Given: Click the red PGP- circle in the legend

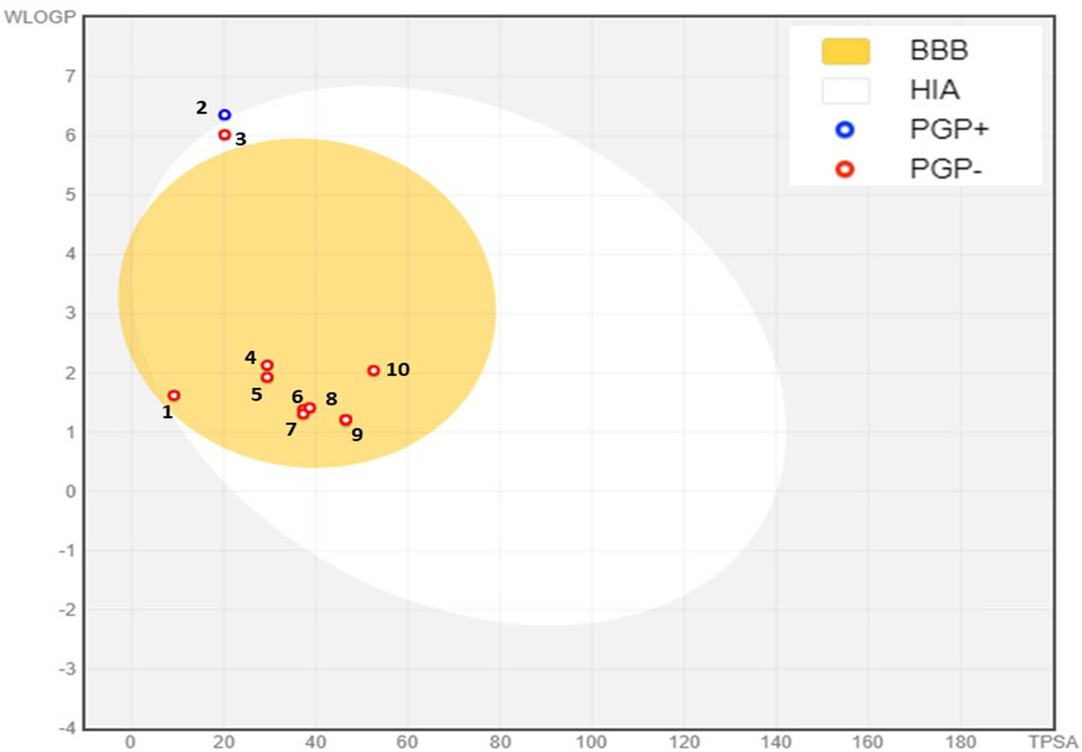Looking at the screenshot, I should pyautogui.click(x=845, y=169).
